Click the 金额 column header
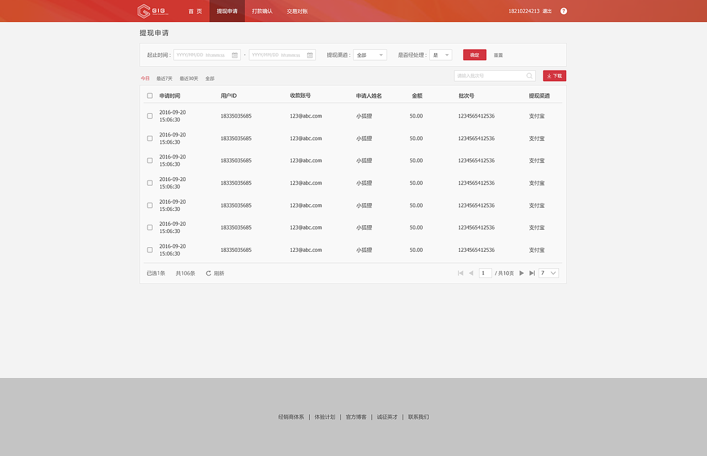Screen dimensions: 707x456 coord(417,96)
